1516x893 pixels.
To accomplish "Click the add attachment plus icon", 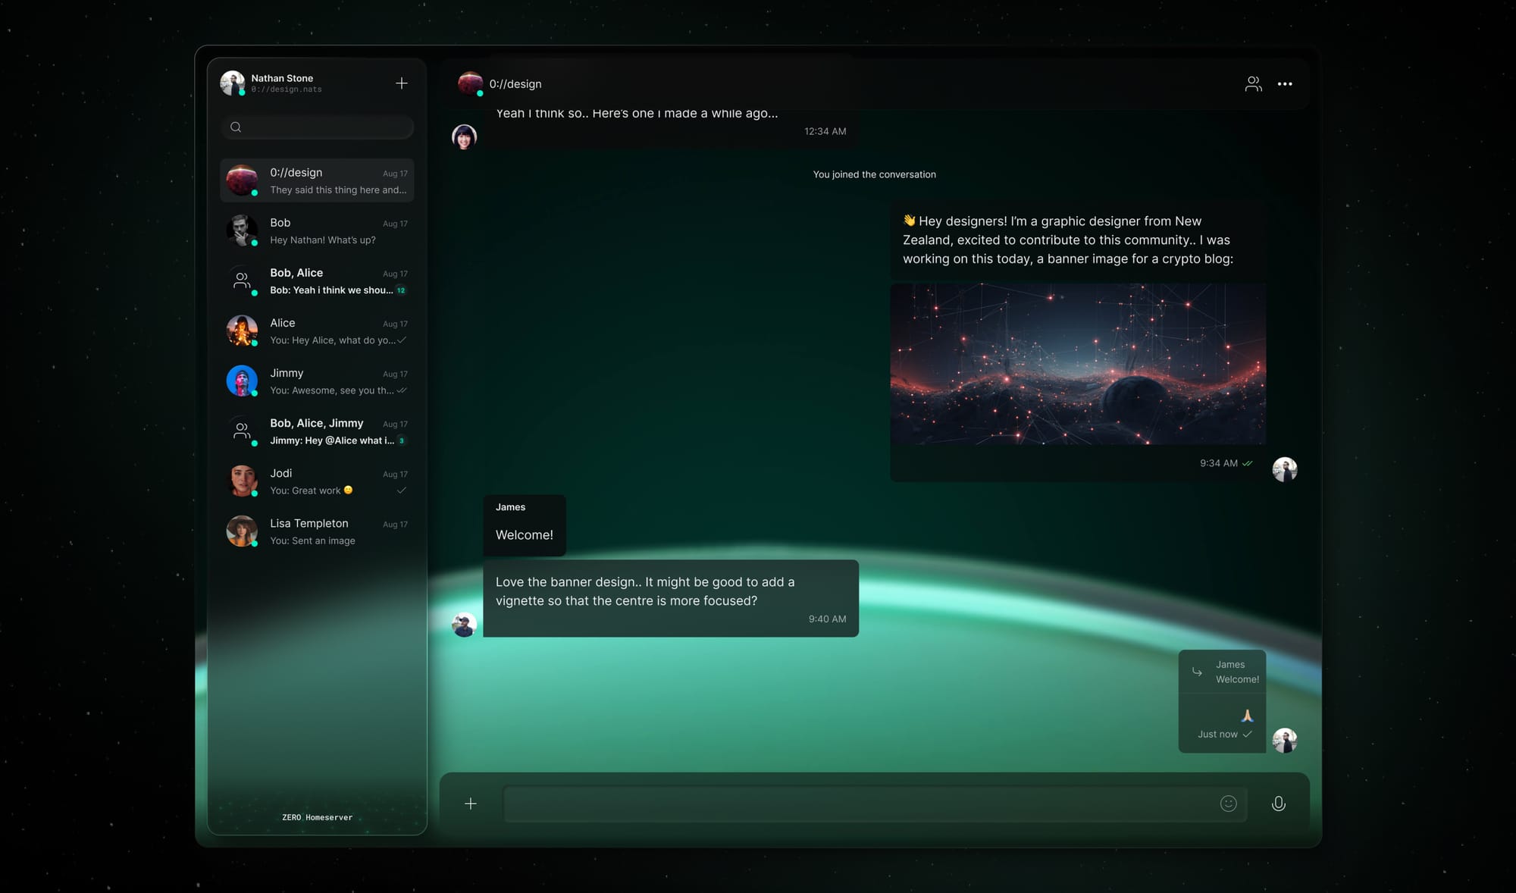I will click(471, 804).
